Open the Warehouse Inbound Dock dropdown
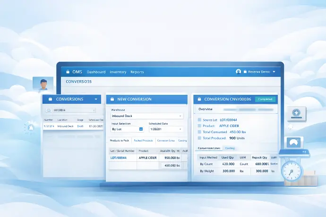This screenshot has height=217, width=326. [147, 116]
